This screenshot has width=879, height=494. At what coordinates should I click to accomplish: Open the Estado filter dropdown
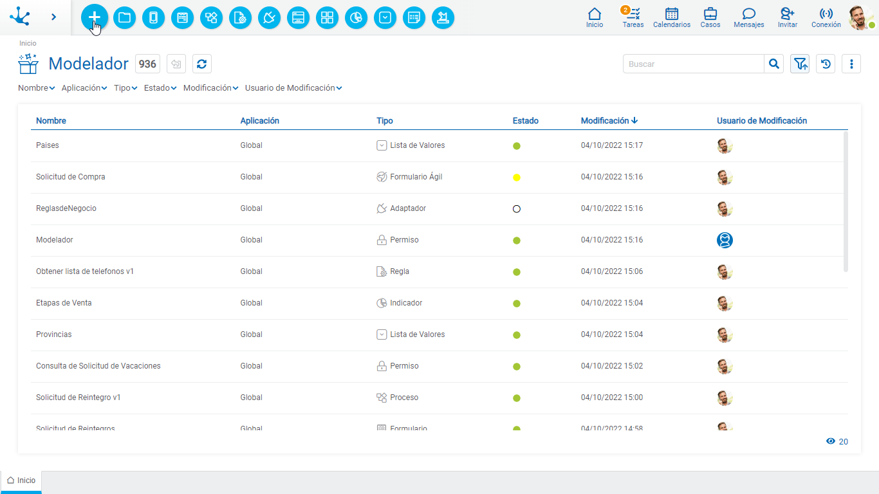click(x=160, y=88)
